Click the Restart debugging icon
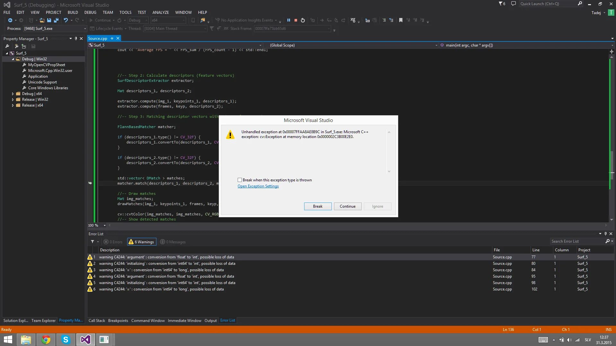Screen dimensions: 616x346 [x=303, y=20]
